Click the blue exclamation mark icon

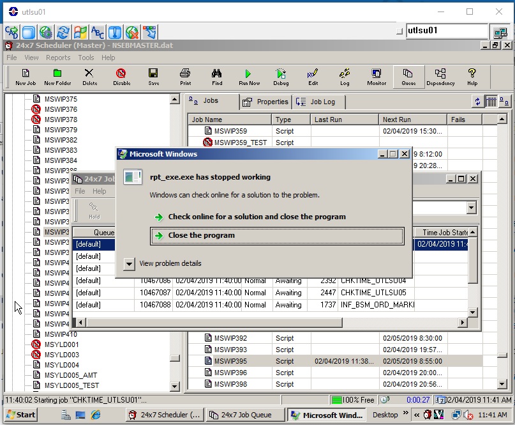click(x=115, y=32)
